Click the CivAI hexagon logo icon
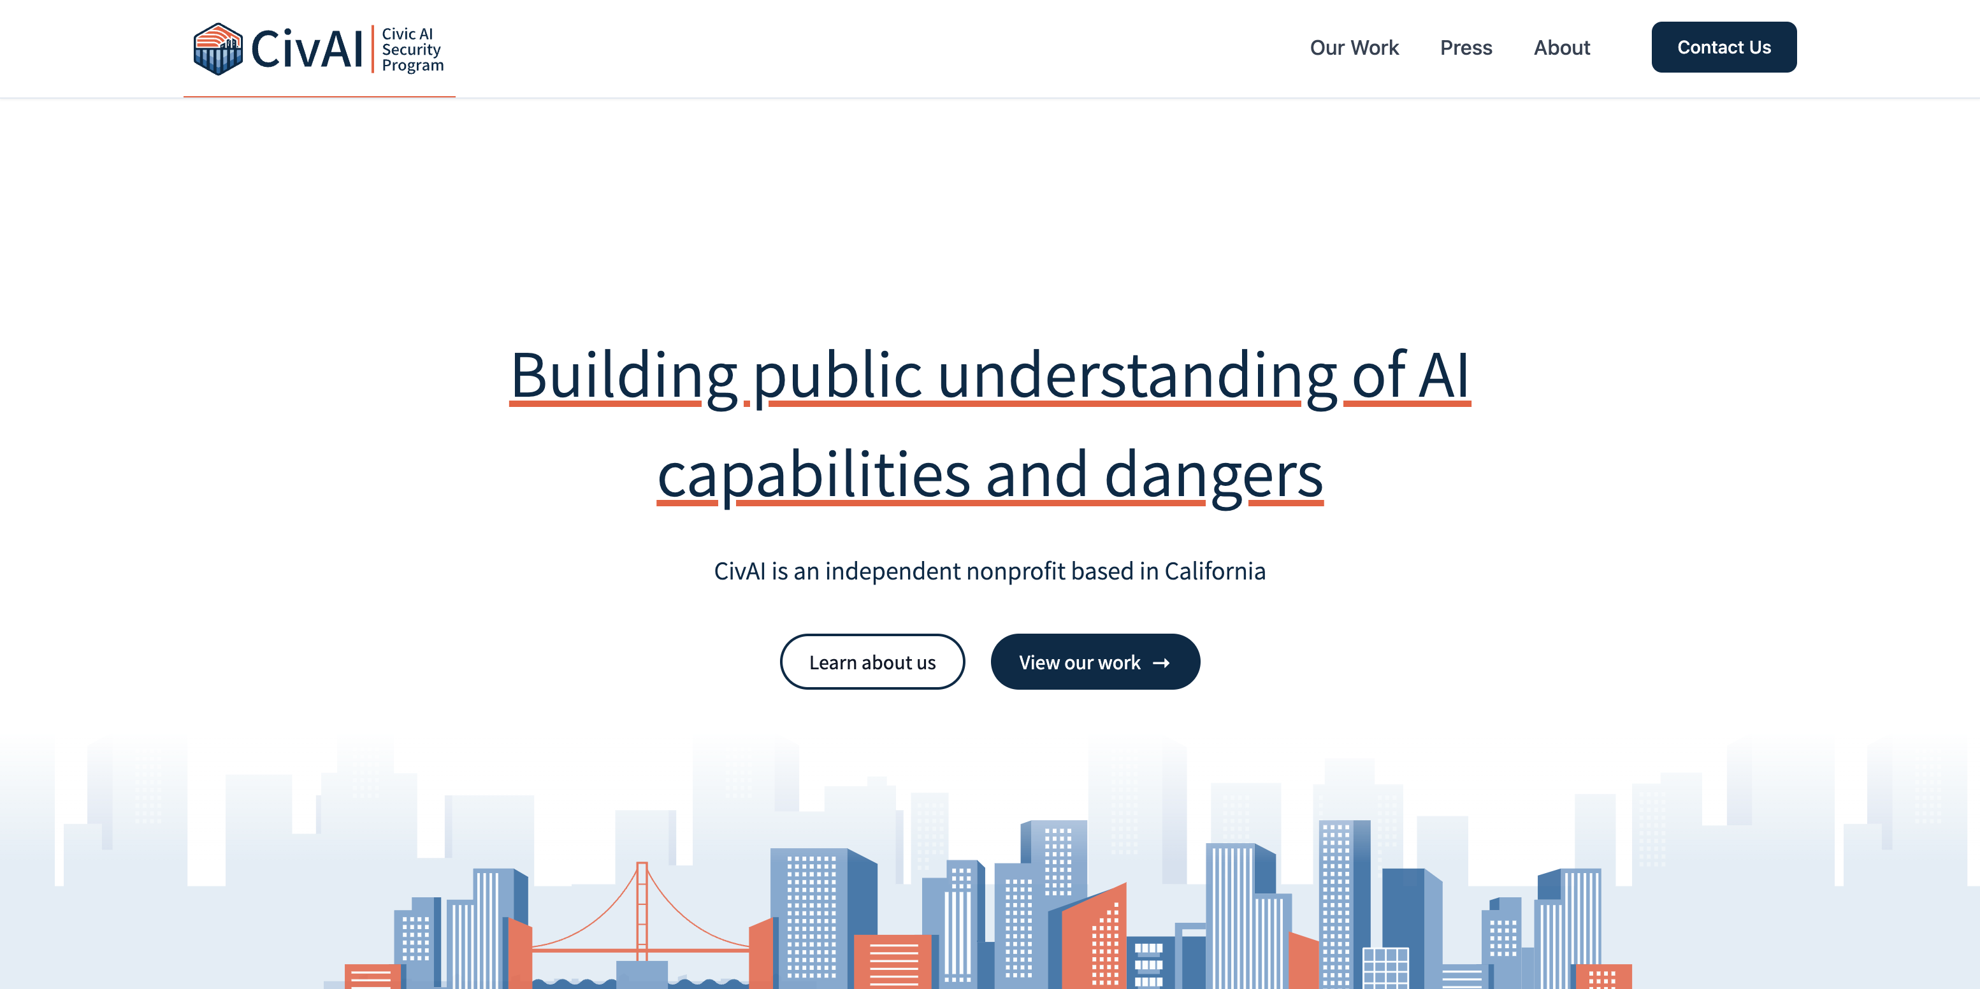The image size is (1980, 989). pyautogui.click(x=217, y=48)
